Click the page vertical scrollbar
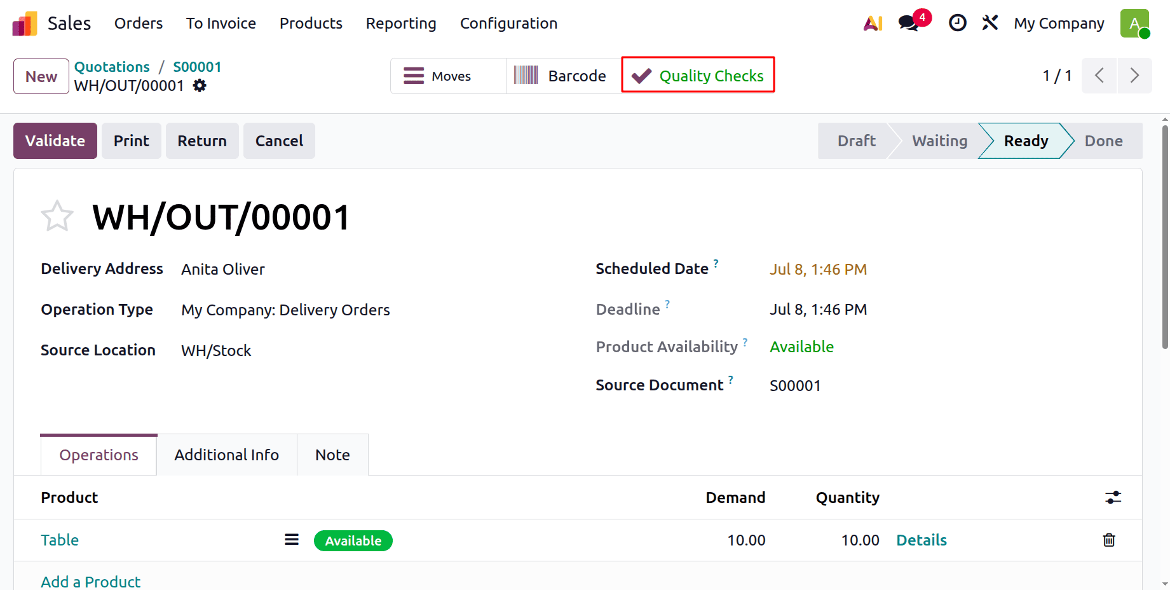 1165,237
